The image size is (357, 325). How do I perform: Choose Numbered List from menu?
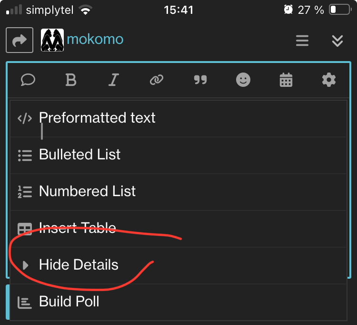tap(87, 191)
